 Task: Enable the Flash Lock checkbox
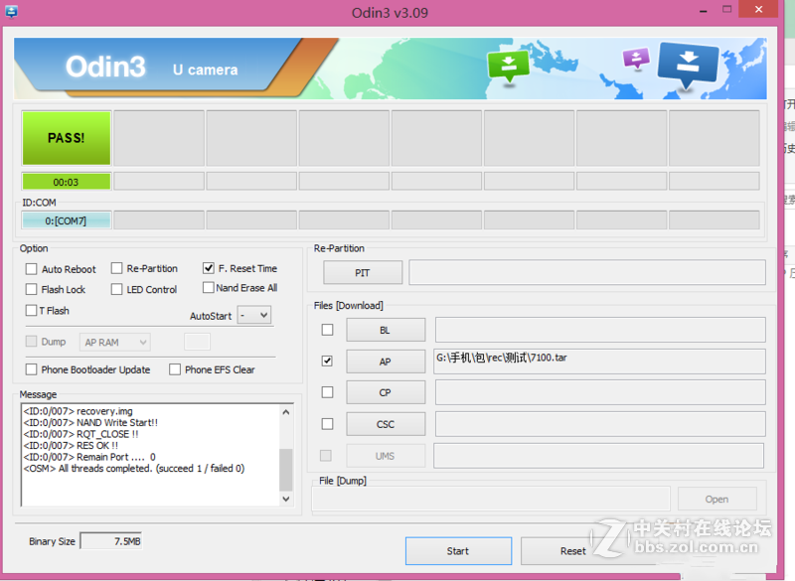point(32,289)
